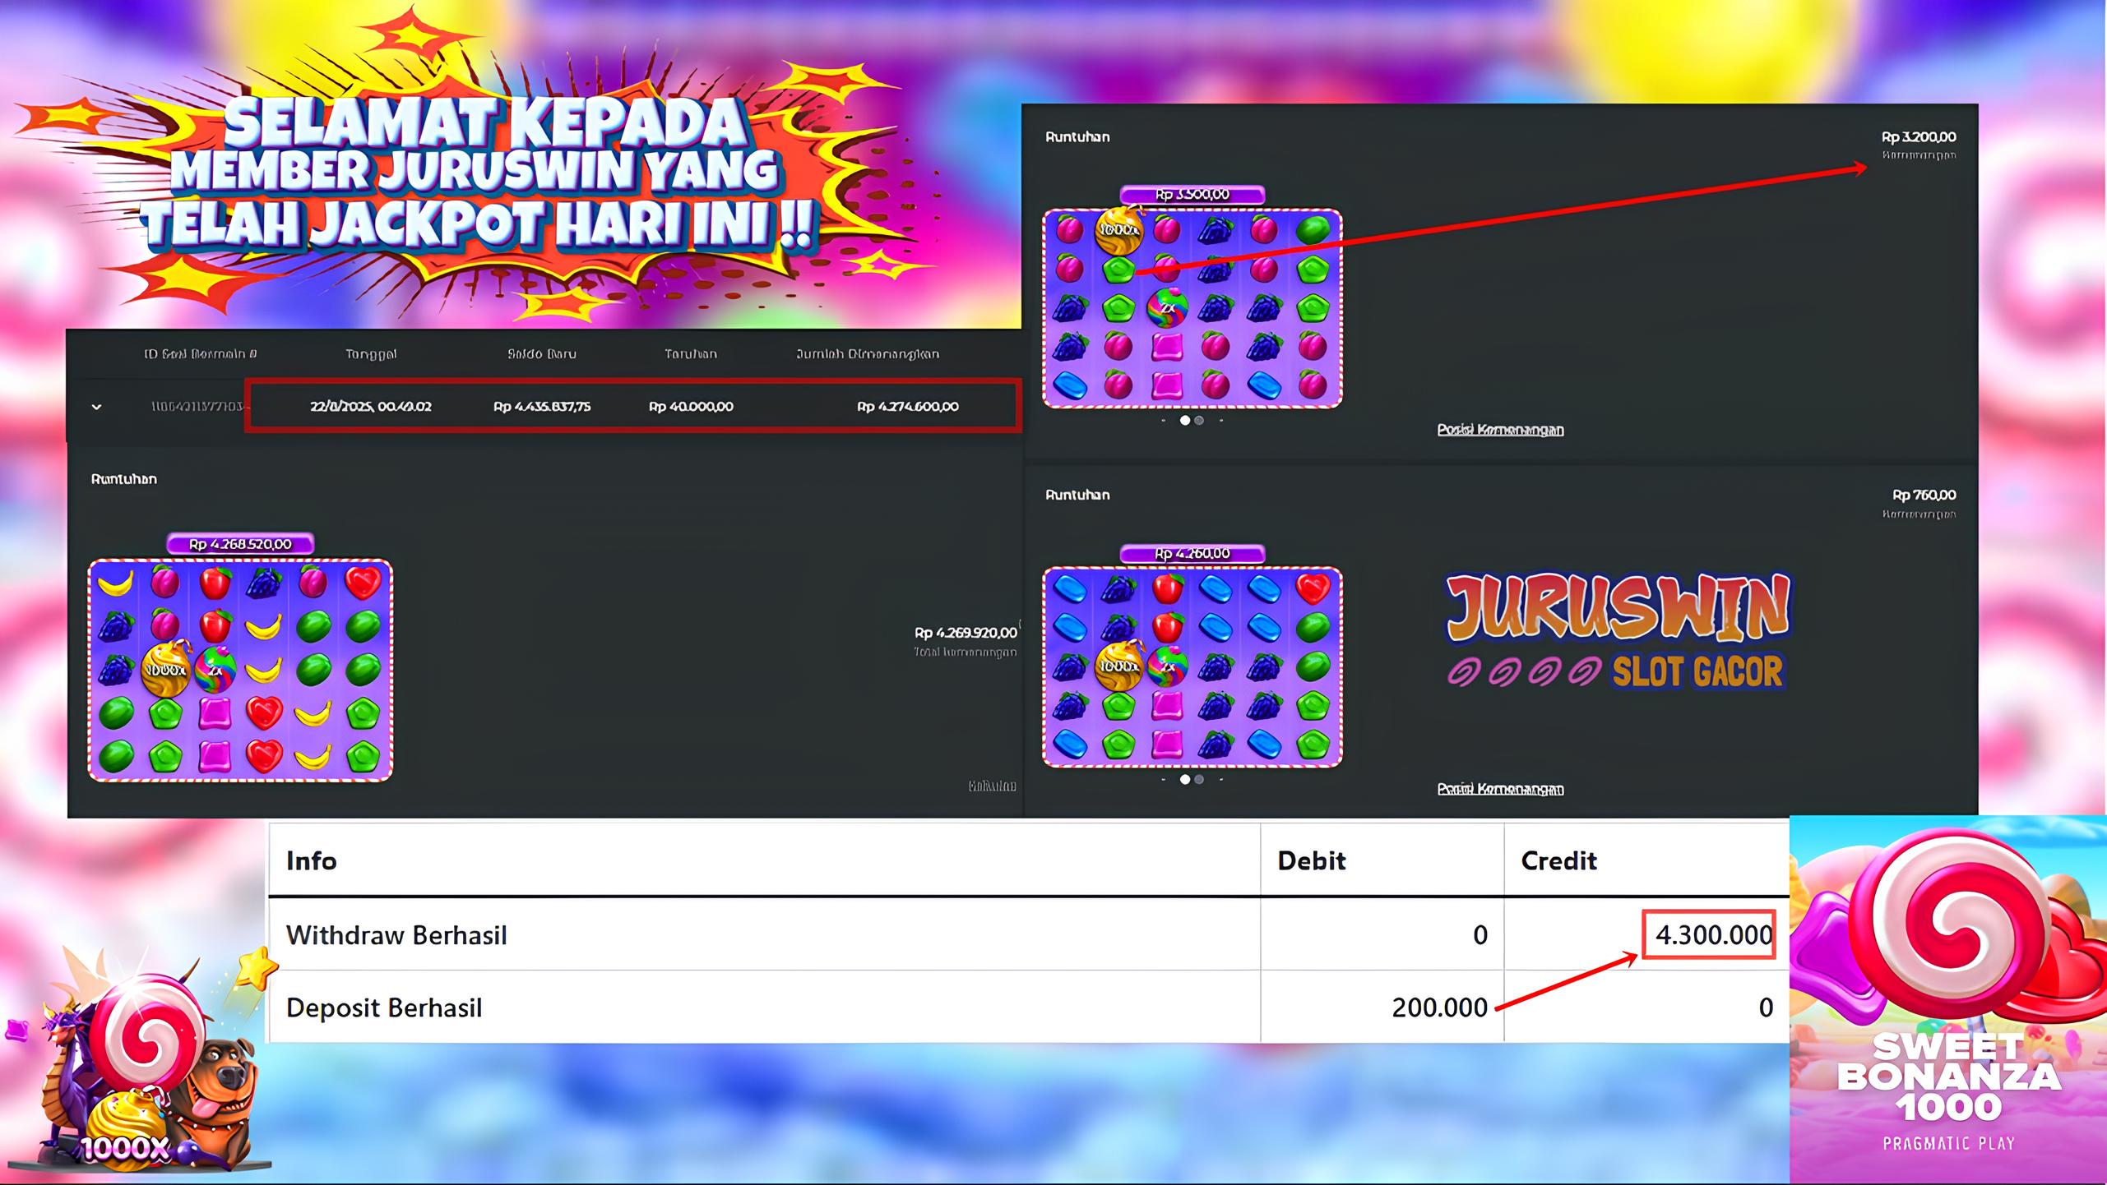This screenshot has width=2107, height=1185.
Task: Click the rainbow 2x bomb in bottom-right grid
Action: click(x=1166, y=666)
